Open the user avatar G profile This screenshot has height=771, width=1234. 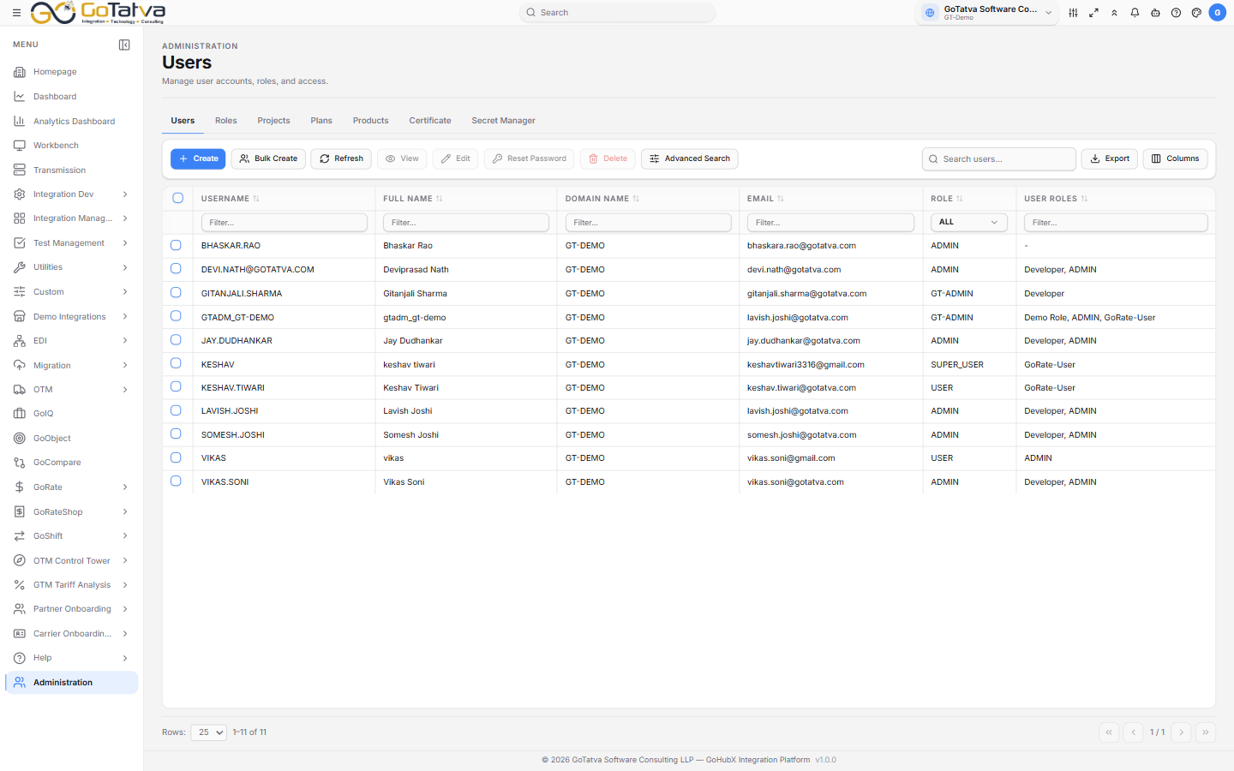coord(1217,13)
